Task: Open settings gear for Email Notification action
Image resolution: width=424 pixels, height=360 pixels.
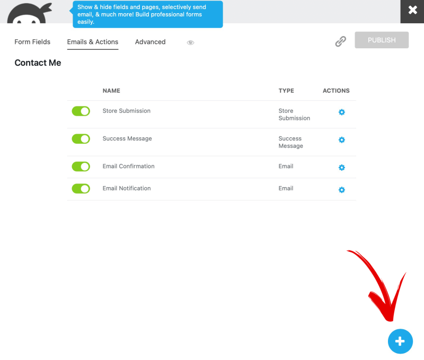Action: (341, 189)
